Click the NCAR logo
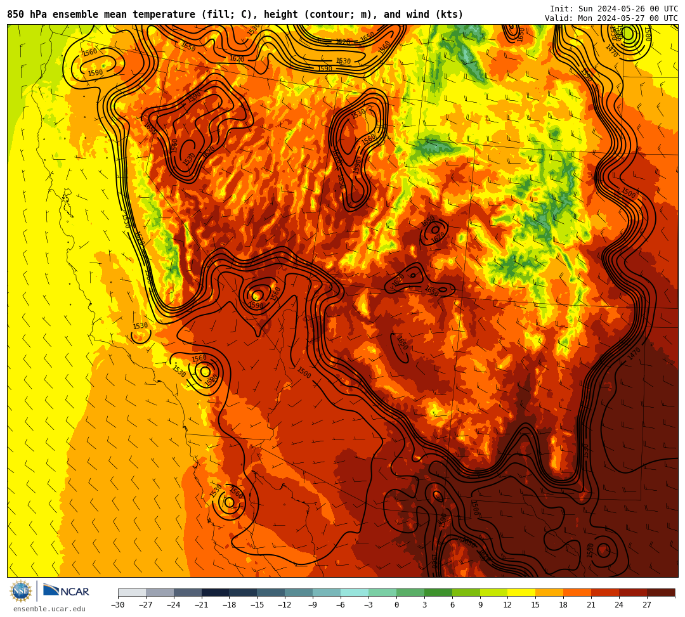 pos(66,592)
